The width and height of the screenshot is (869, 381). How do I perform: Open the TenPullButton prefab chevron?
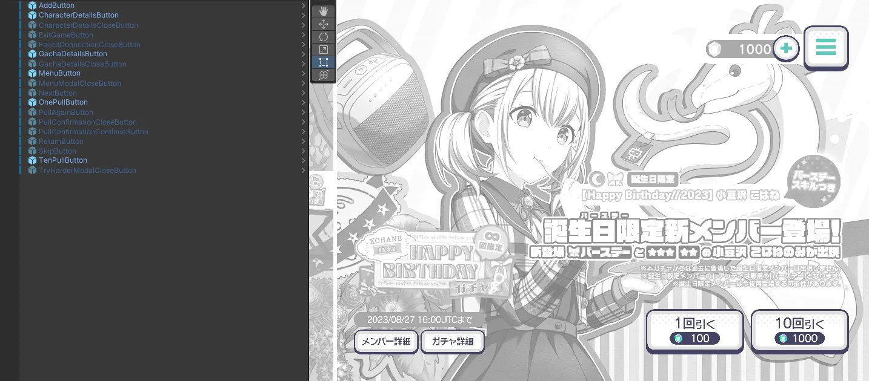[303, 160]
